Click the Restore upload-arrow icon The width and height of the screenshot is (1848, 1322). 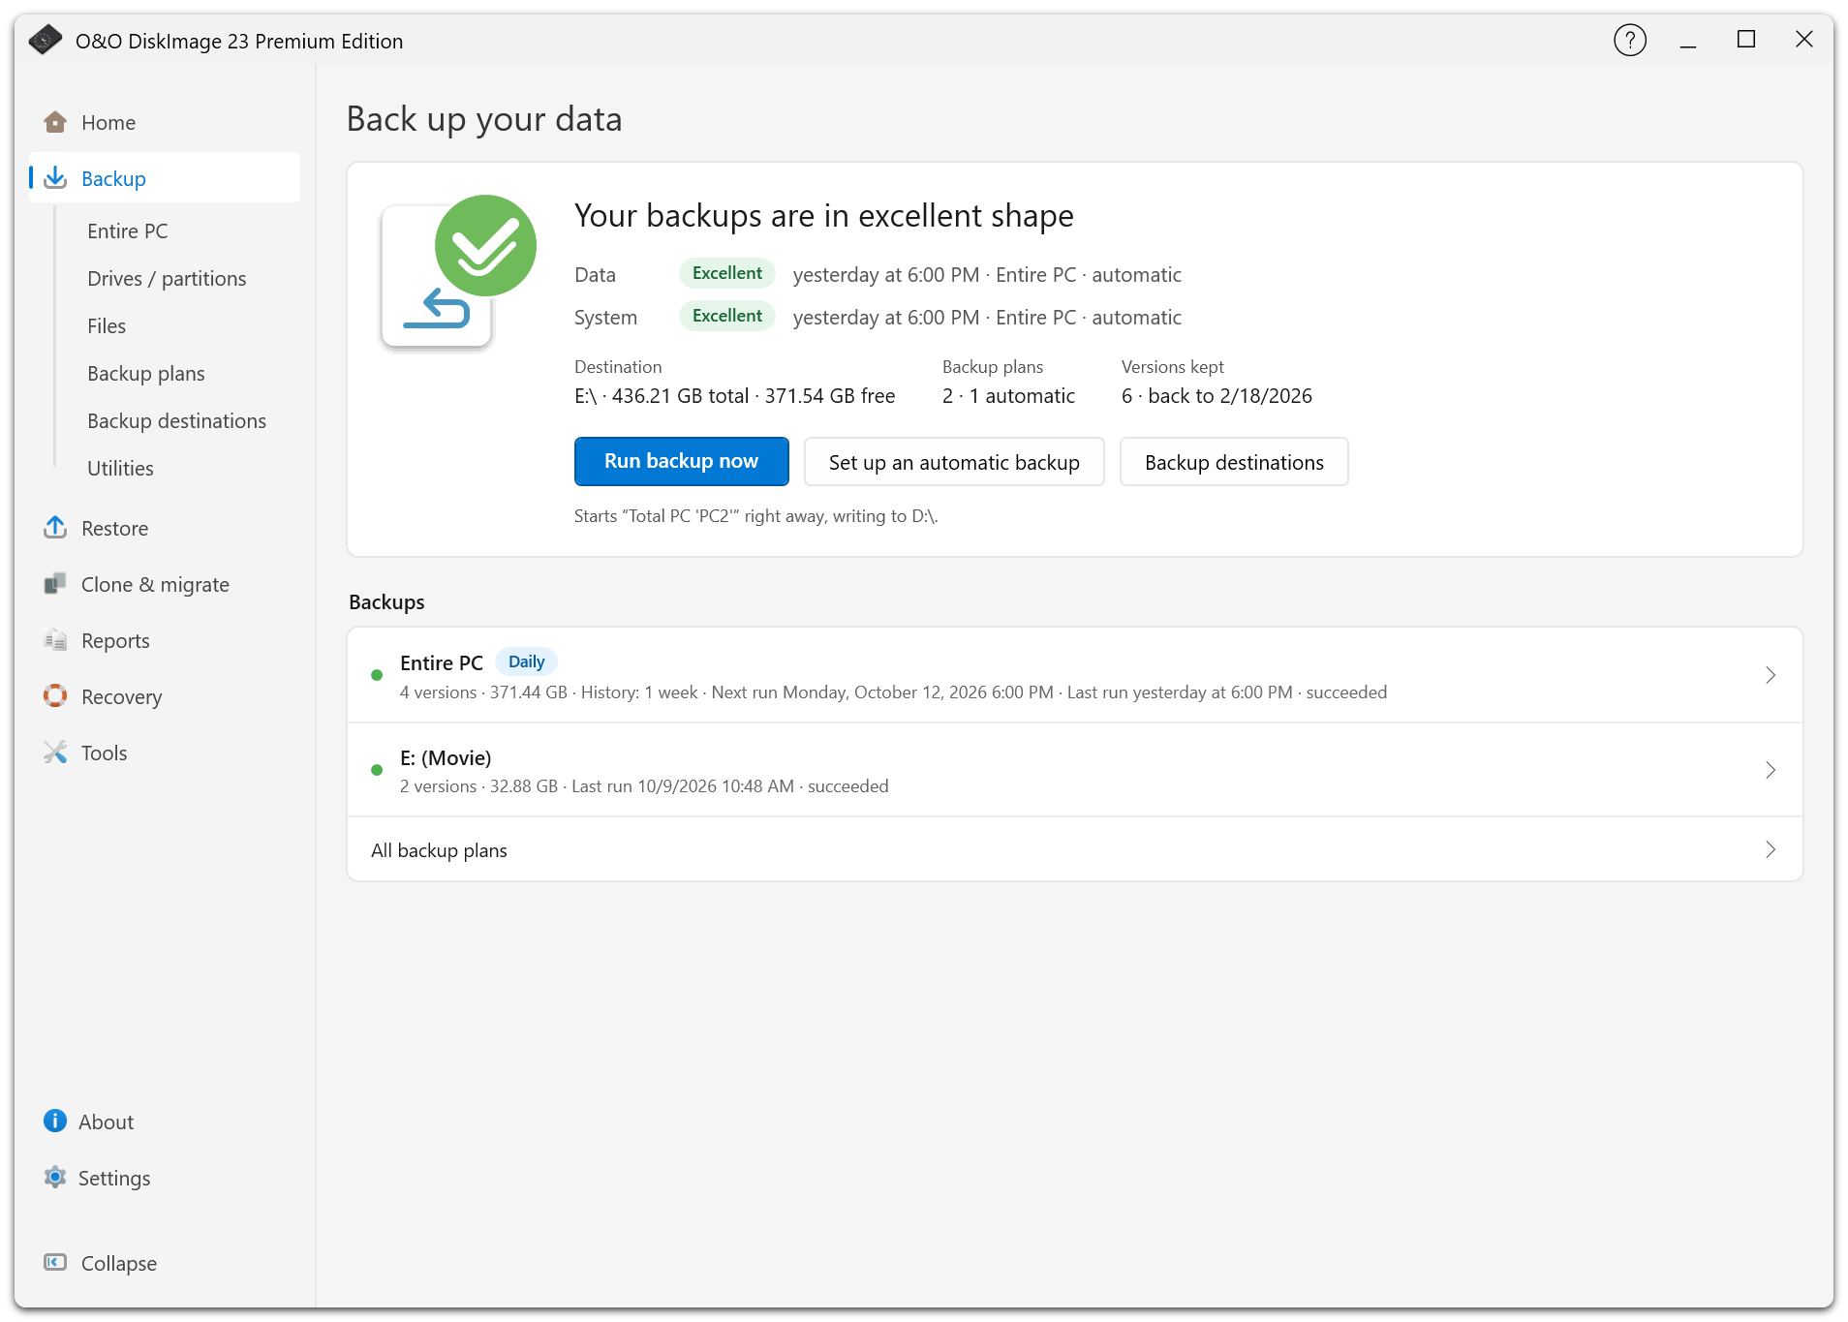[55, 528]
